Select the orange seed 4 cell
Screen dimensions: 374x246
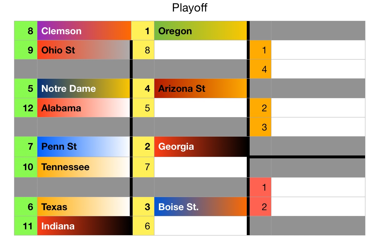260,69
